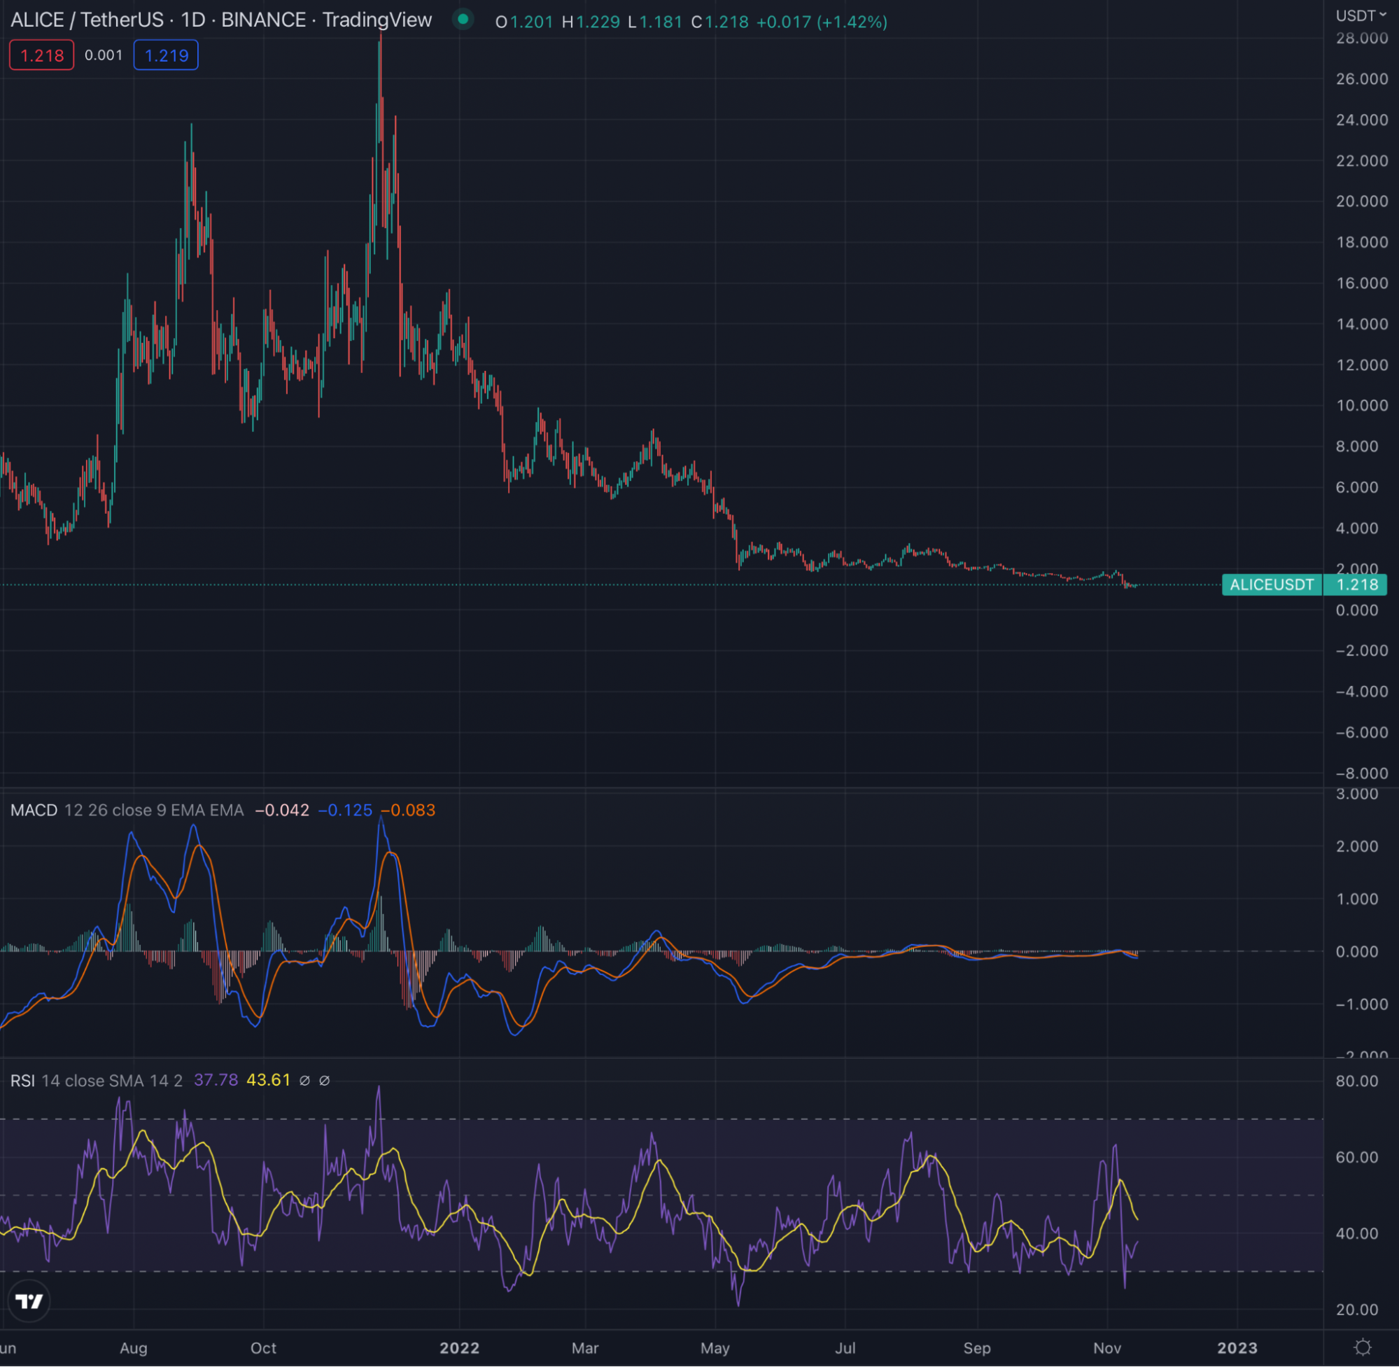Click the 28.000 price axis label
Viewport: 1399px width, 1367px height.
[x=1362, y=38]
